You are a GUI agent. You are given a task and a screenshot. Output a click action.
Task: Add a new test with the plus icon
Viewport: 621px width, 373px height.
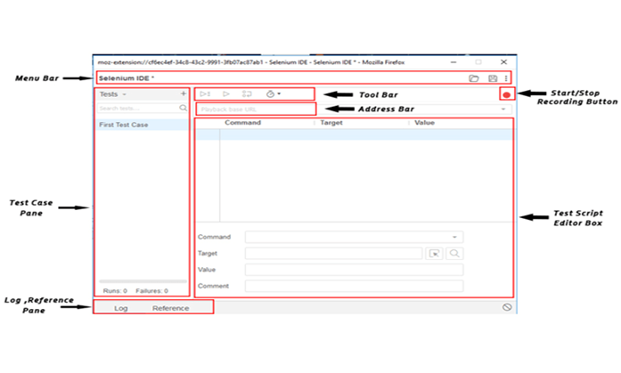pos(184,93)
